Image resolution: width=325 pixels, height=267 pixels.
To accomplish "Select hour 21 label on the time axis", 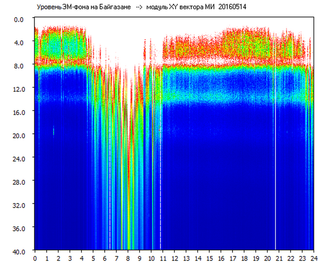I will coord(279,258).
